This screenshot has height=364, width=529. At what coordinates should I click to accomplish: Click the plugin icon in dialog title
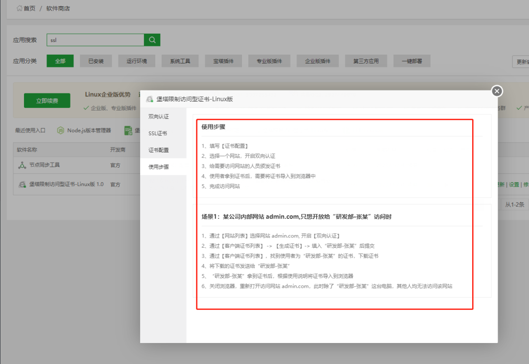point(149,99)
